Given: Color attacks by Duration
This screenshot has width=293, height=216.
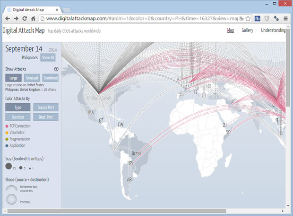Looking at the screenshot, I should coord(18,117).
